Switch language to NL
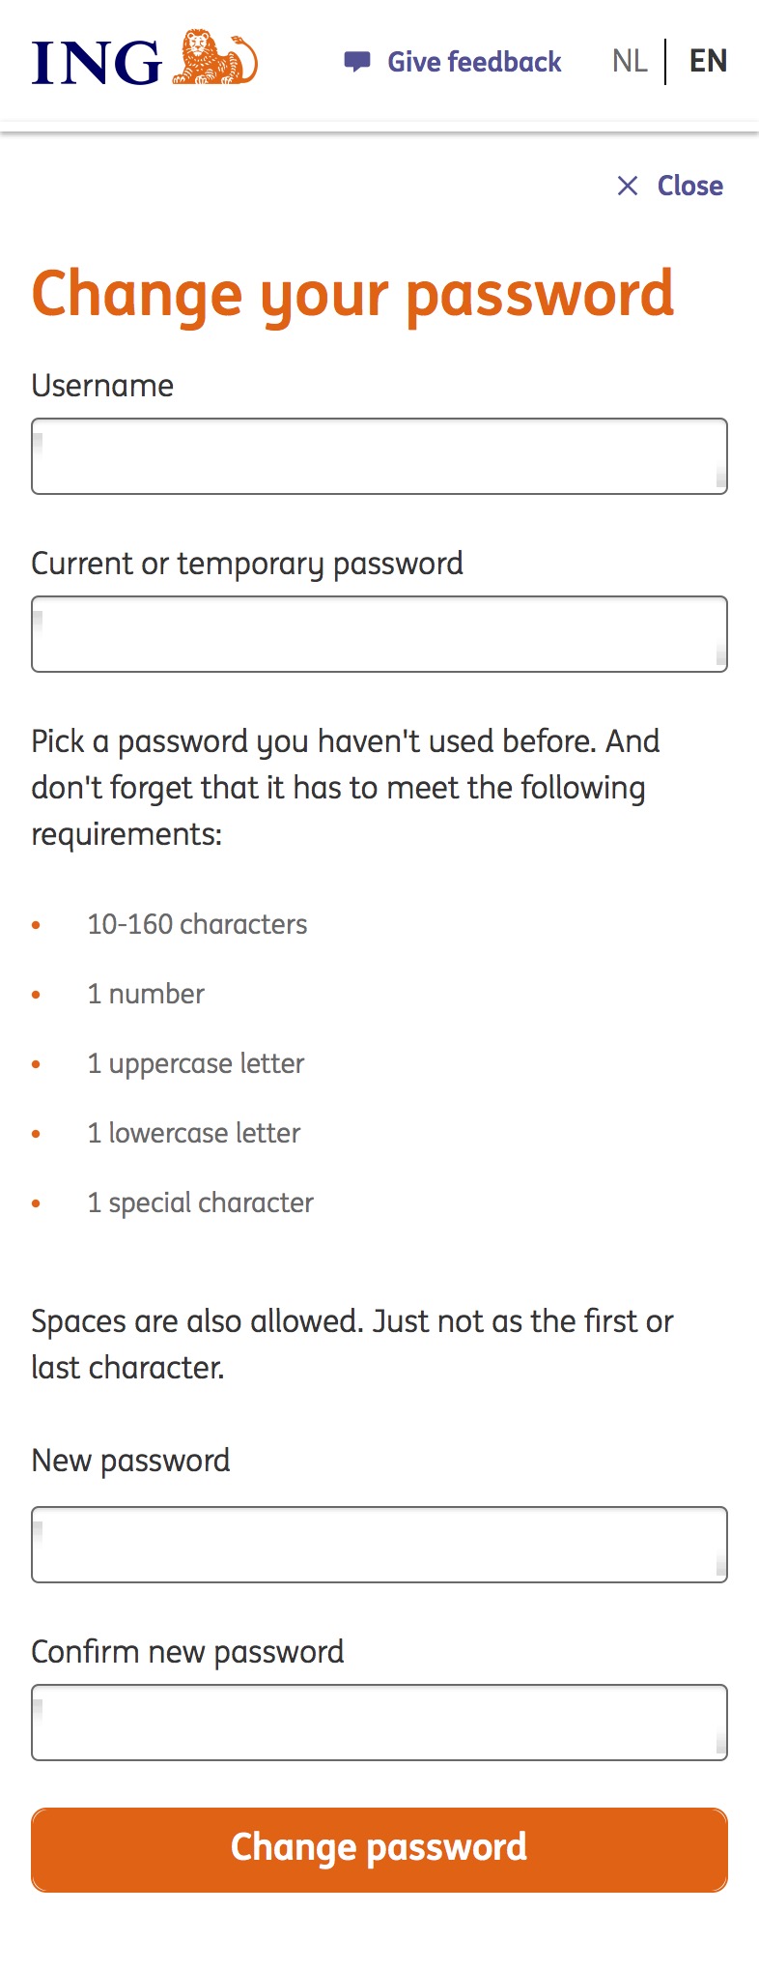Image resolution: width=759 pixels, height=1970 pixels. tap(630, 61)
